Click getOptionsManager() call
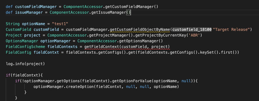The height and width of the screenshot is (101, 259). (141, 41)
